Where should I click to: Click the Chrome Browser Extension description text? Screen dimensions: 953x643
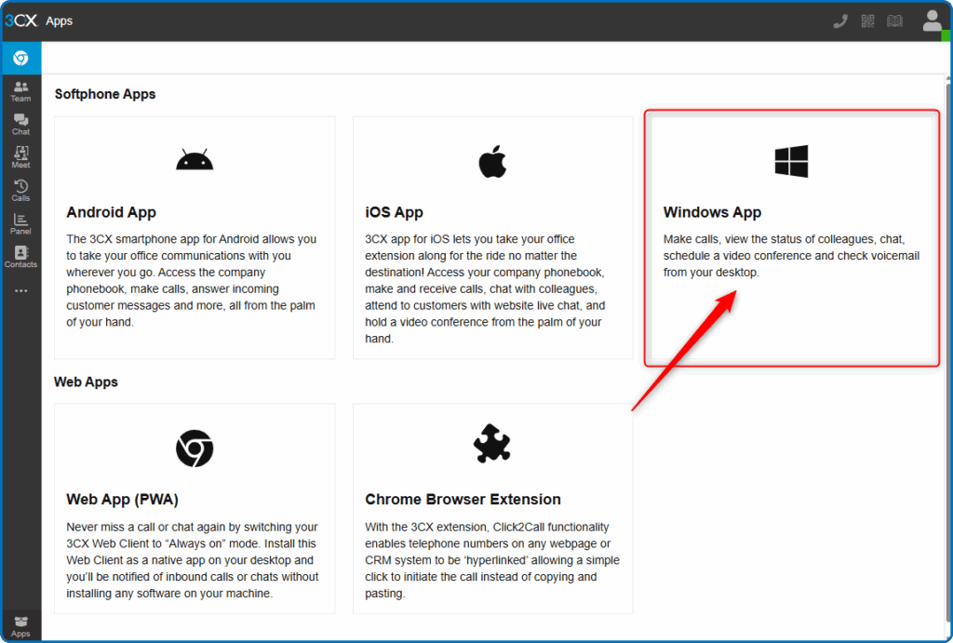[x=492, y=560]
